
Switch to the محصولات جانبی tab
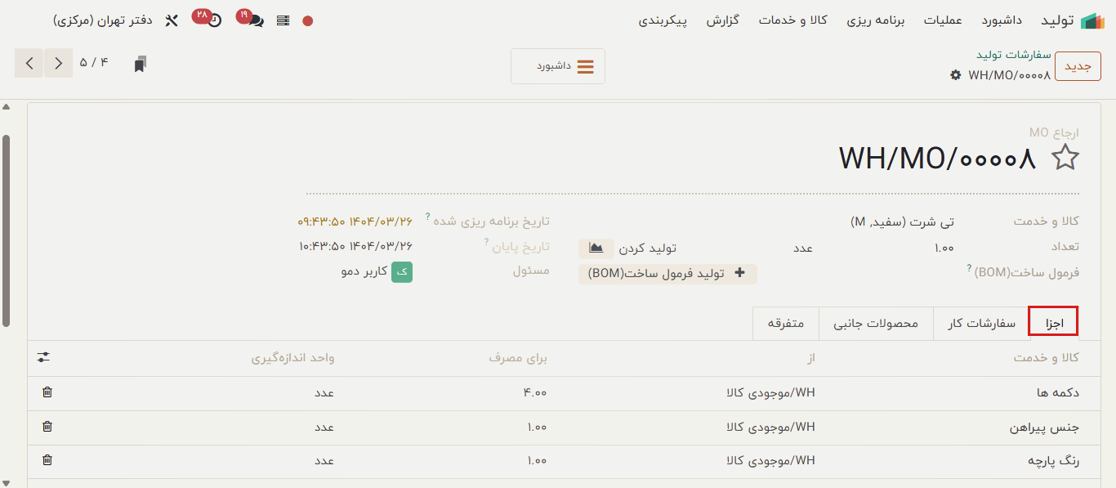876,324
